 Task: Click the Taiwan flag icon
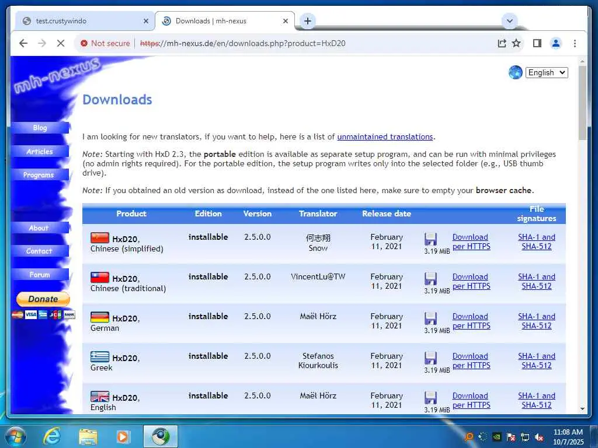100,278
